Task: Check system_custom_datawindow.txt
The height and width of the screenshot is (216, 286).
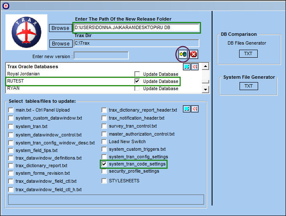Action: pos(11,118)
